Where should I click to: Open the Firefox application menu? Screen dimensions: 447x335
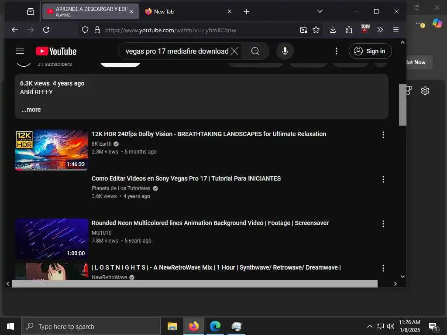tap(395, 30)
